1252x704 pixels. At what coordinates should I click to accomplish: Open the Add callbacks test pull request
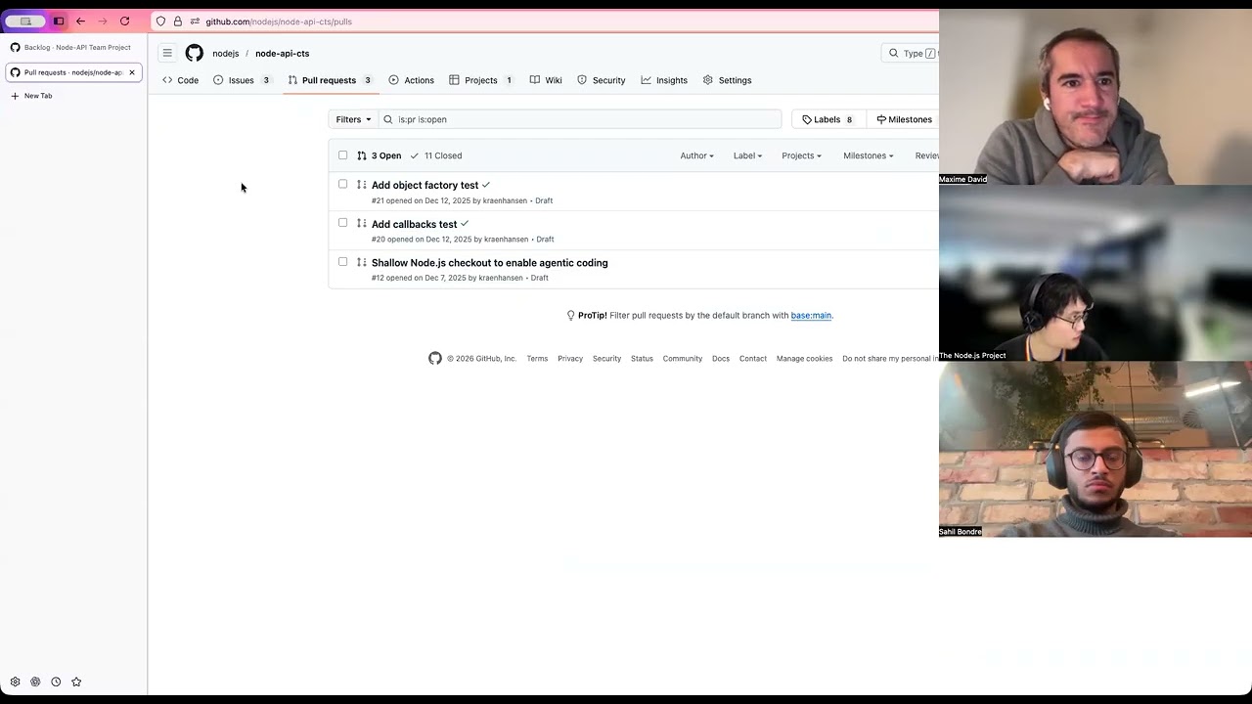414,224
